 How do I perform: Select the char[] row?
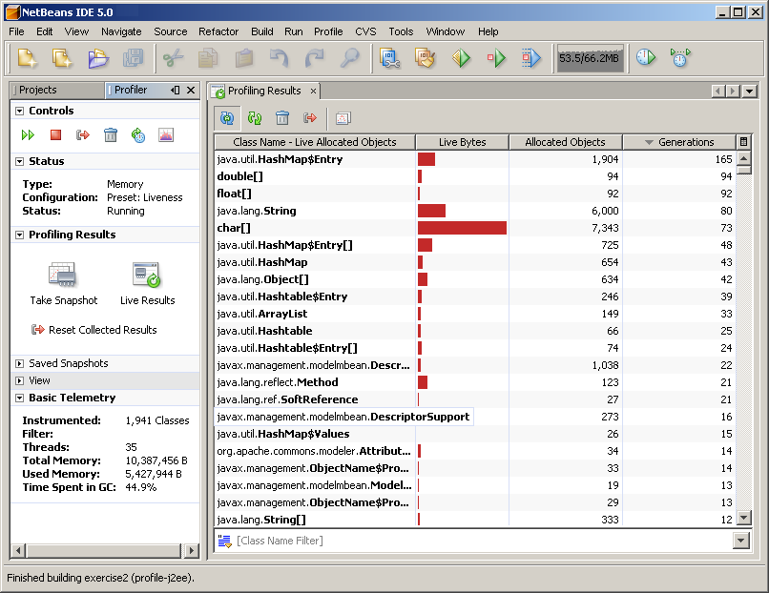475,228
